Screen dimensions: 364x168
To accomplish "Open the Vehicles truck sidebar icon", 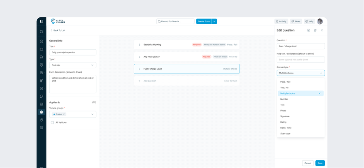I will pos(41,57).
